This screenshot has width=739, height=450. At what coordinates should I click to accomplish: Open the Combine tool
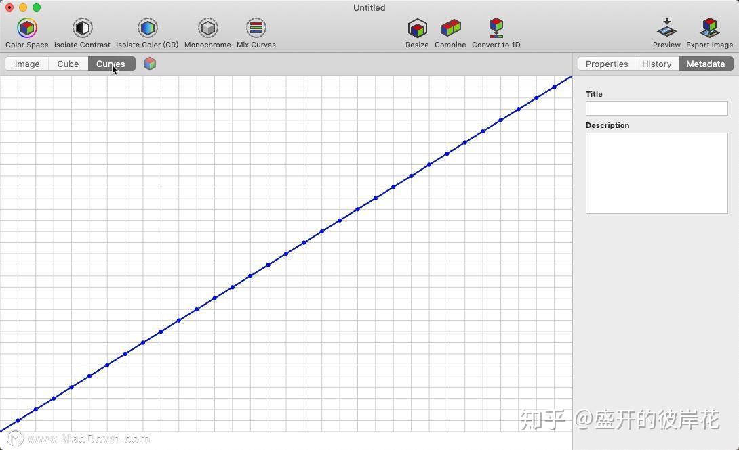450,28
